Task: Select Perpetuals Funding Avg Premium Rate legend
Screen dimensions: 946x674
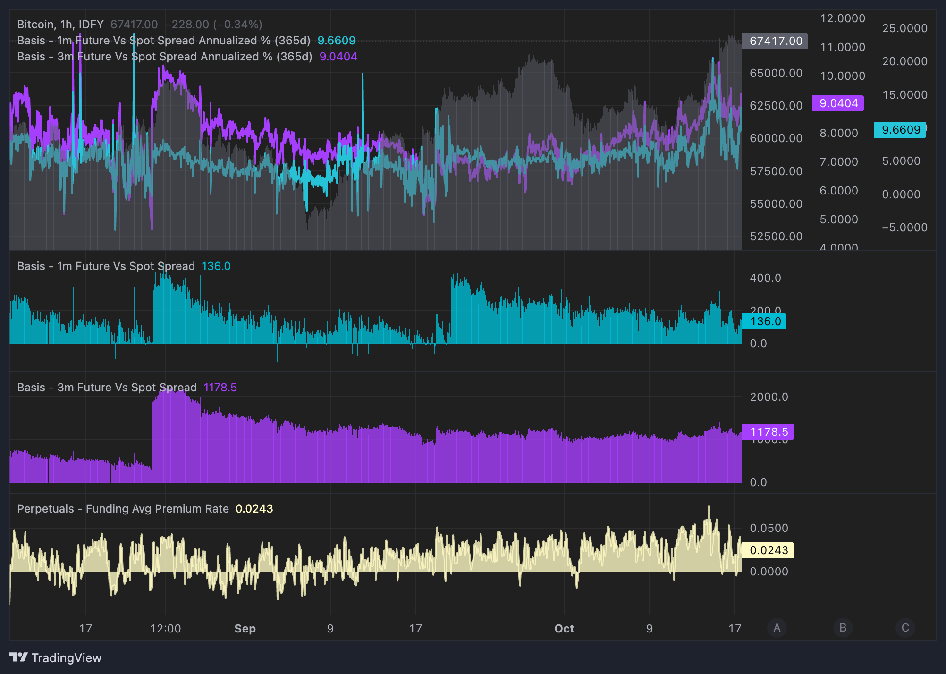Action: tap(123, 509)
